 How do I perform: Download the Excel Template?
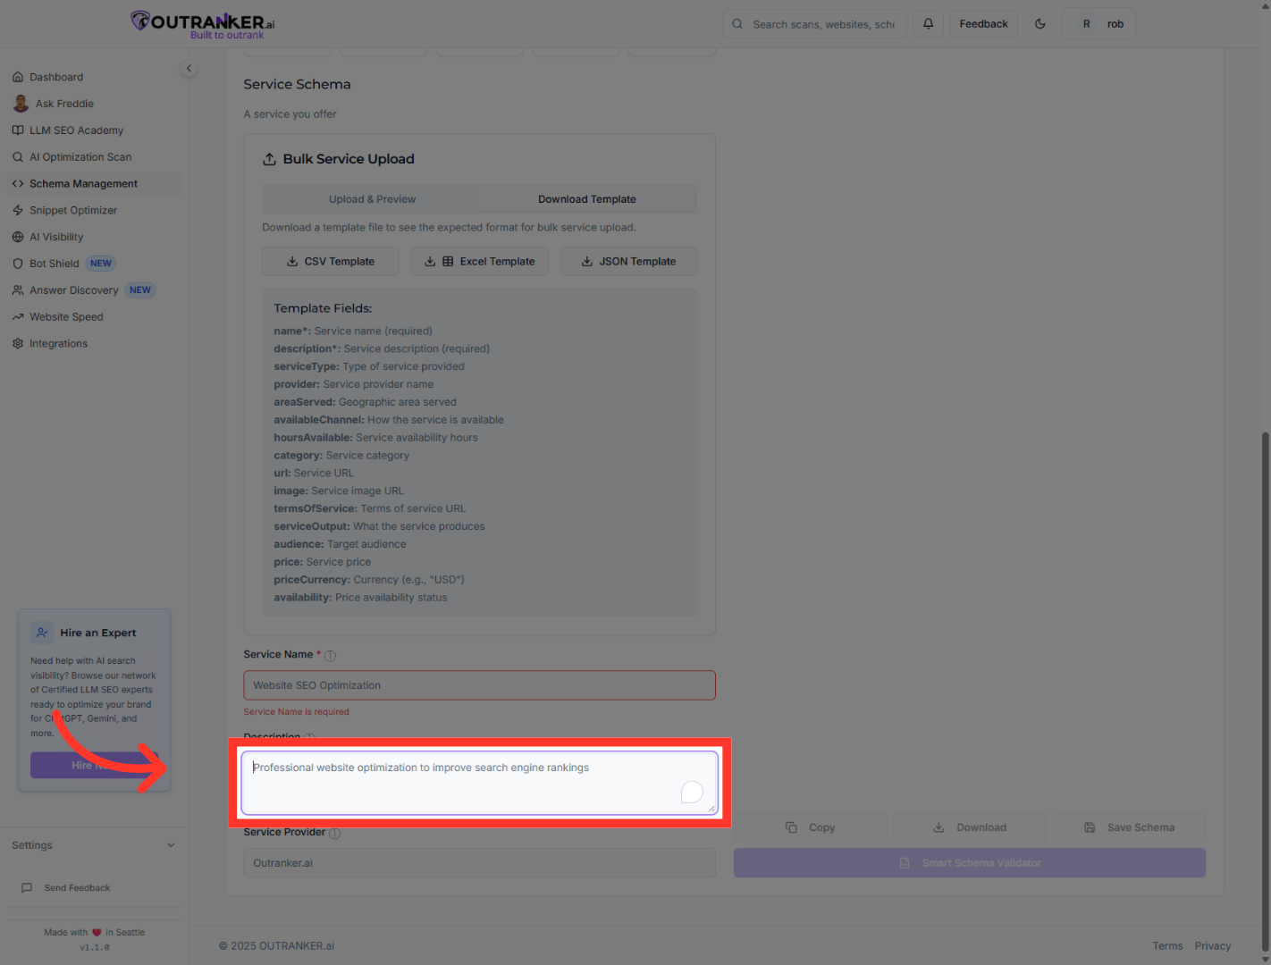point(479,262)
